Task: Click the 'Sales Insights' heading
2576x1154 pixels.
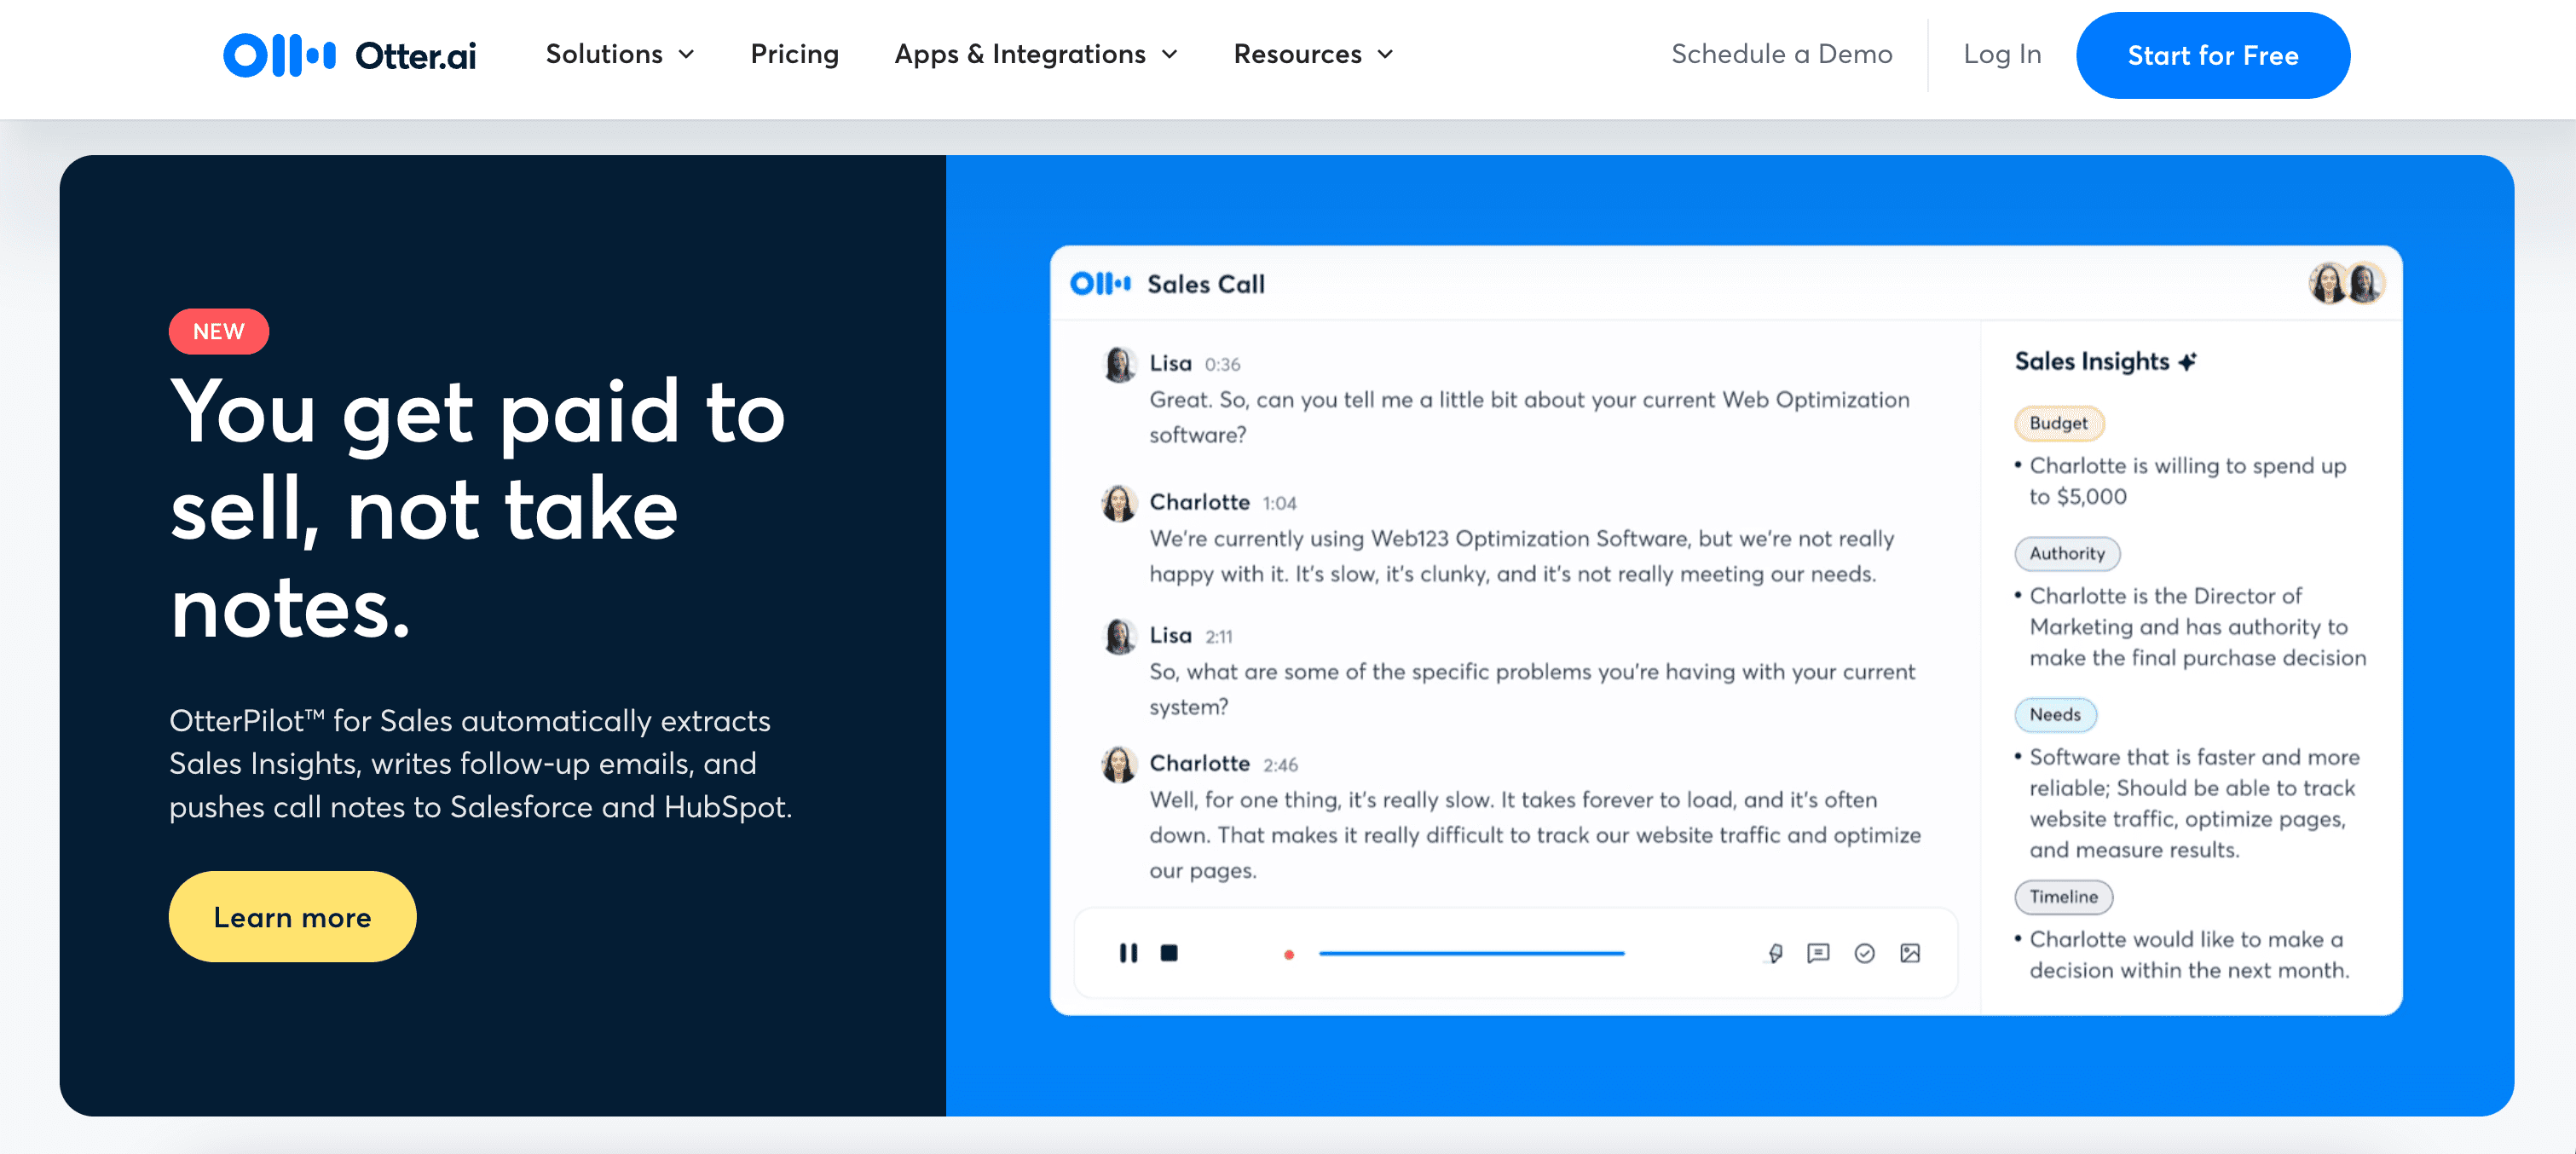Action: (2091, 361)
